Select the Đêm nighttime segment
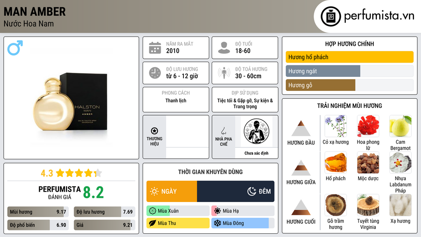Viewport: 421px width, 237px height. point(236,191)
